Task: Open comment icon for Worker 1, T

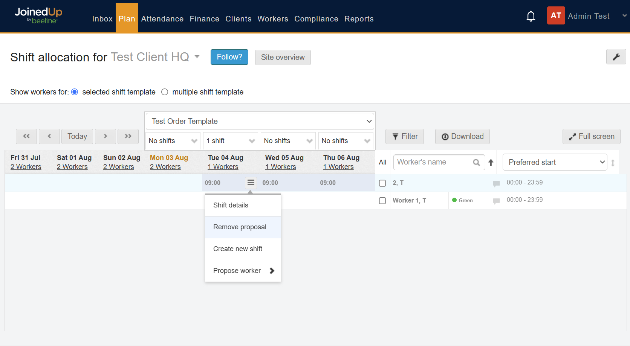Action: tap(496, 201)
